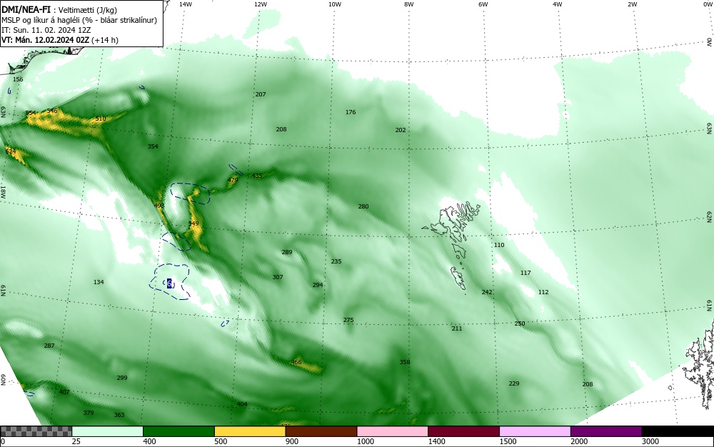Select the 'VT: Mán. 12.02.2024 02Z' line
Image resolution: width=714 pixels, height=447 pixels.
pos(60,40)
